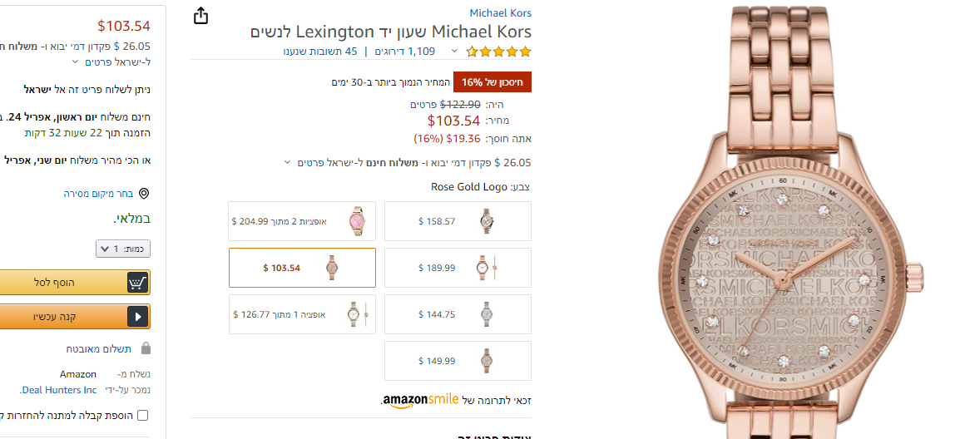
Task: Click the location pin icon
Action: click(x=143, y=194)
